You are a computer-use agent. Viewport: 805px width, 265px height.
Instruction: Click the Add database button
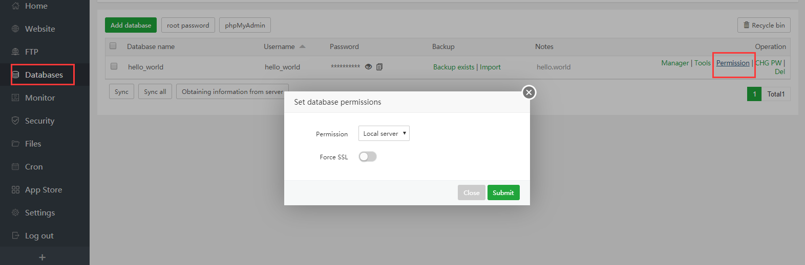point(131,25)
